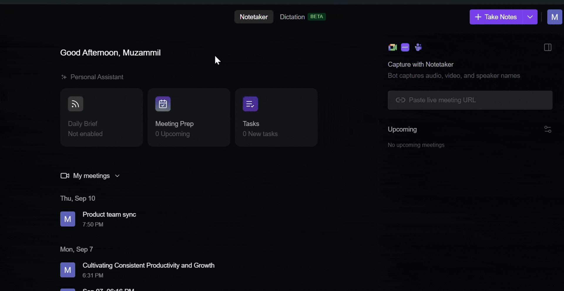Viewport: 564px width, 291px height.
Task: Click the 7:50 PM meeting time
Action: [x=93, y=225]
